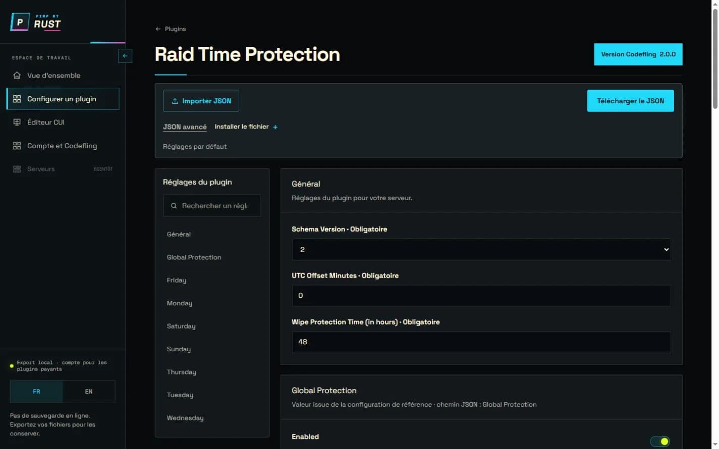Click the UTC Offset Minutes input
This screenshot has width=719, height=449.
pos(481,296)
